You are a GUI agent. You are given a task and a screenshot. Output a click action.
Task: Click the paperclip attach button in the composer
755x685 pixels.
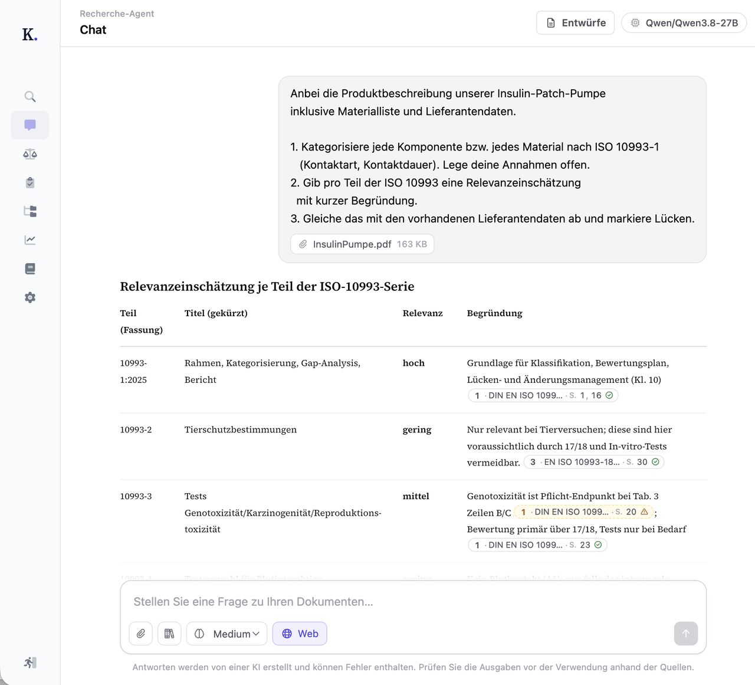[141, 634]
